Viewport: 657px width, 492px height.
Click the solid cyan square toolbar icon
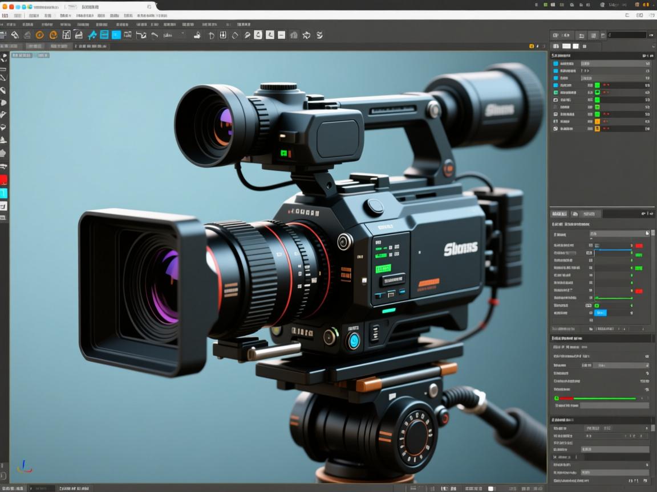point(116,35)
